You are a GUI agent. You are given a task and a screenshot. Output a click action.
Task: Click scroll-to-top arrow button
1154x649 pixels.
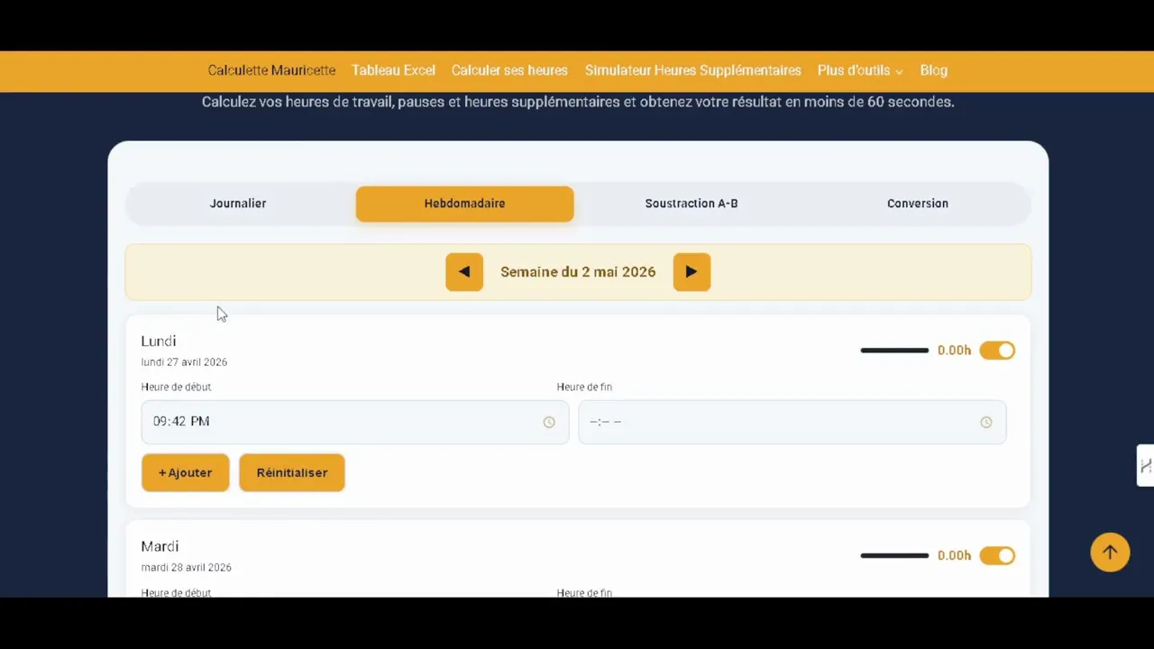point(1110,553)
